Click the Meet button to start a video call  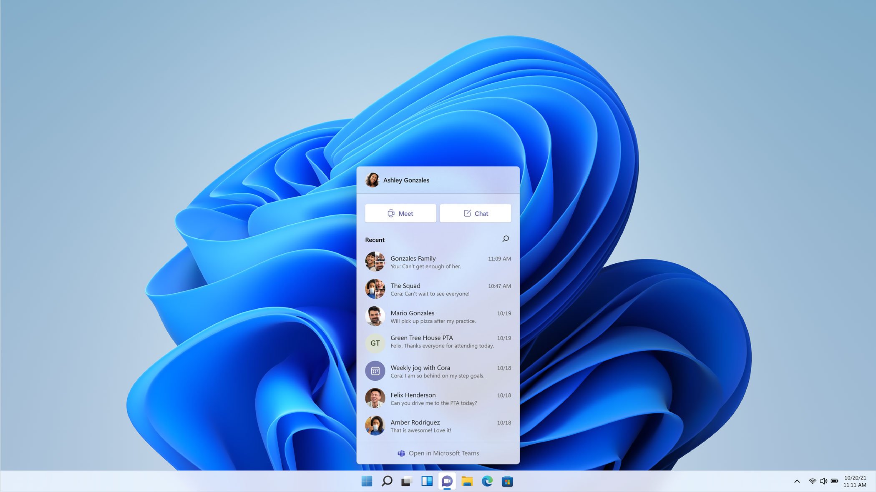click(x=400, y=213)
